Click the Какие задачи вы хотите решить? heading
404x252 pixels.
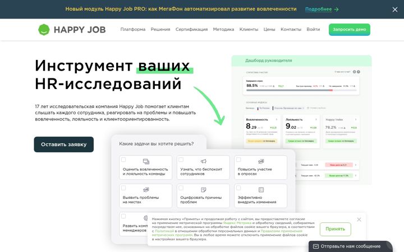[157, 144]
